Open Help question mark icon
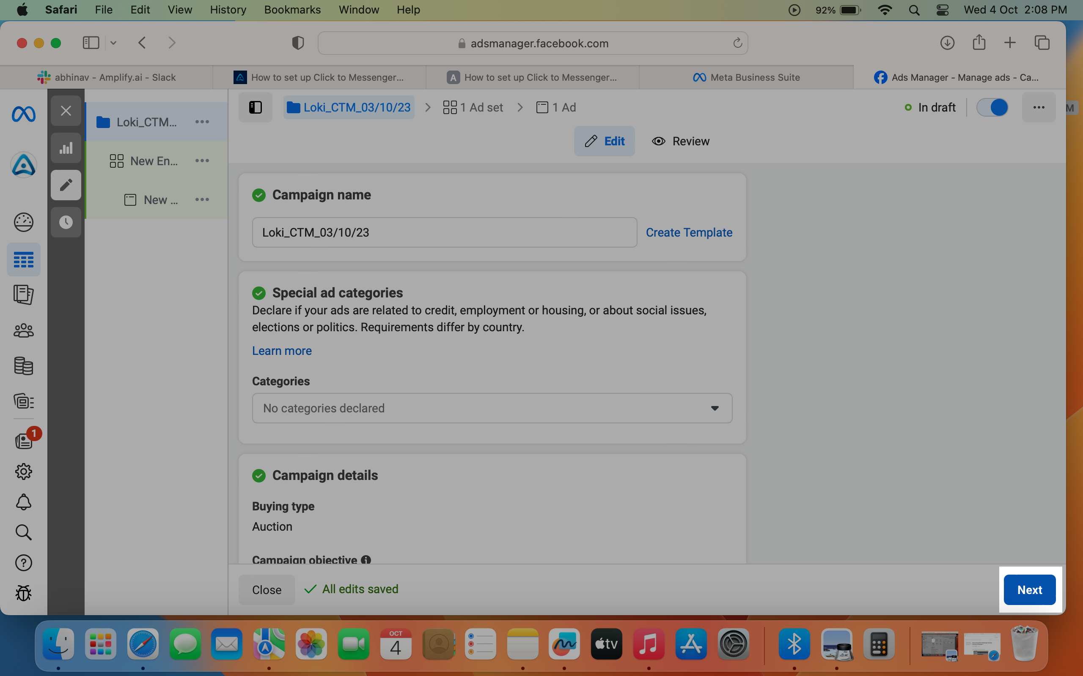Screen dimensions: 1083x676 tap(23, 562)
